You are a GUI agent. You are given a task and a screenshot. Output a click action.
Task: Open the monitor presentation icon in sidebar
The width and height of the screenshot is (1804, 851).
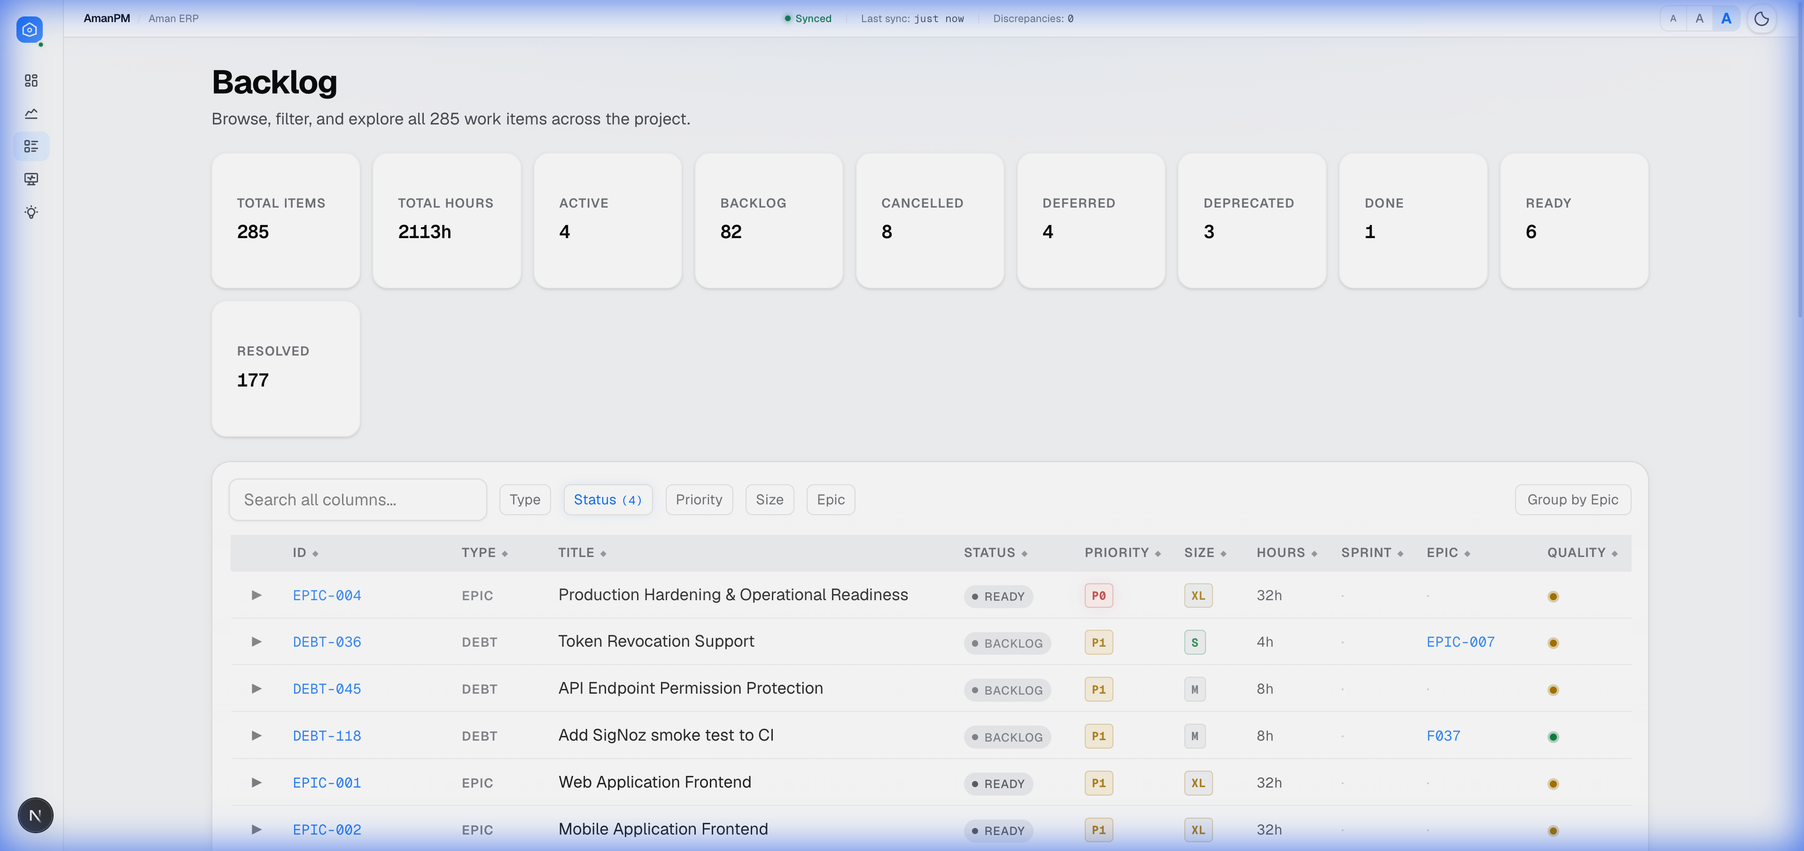(x=31, y=179)
